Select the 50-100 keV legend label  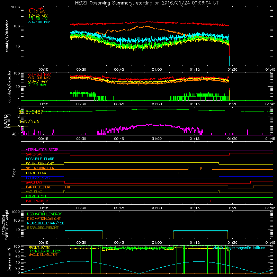(39, 22)
